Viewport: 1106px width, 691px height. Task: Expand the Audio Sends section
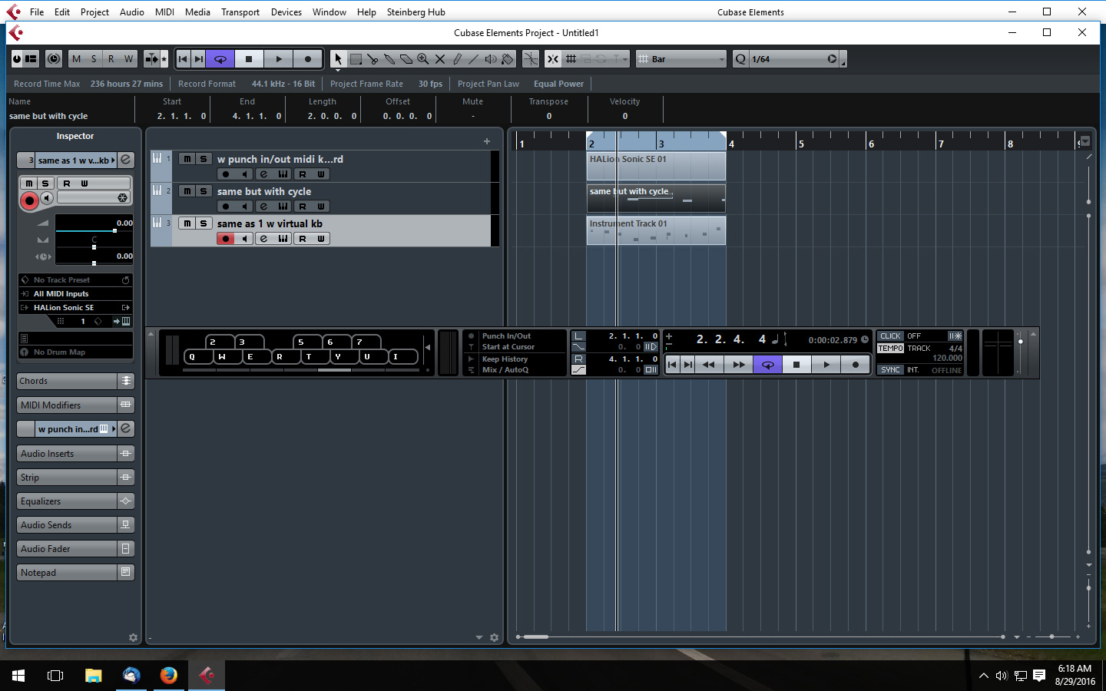pyautogui.click(x=75, y=525)
